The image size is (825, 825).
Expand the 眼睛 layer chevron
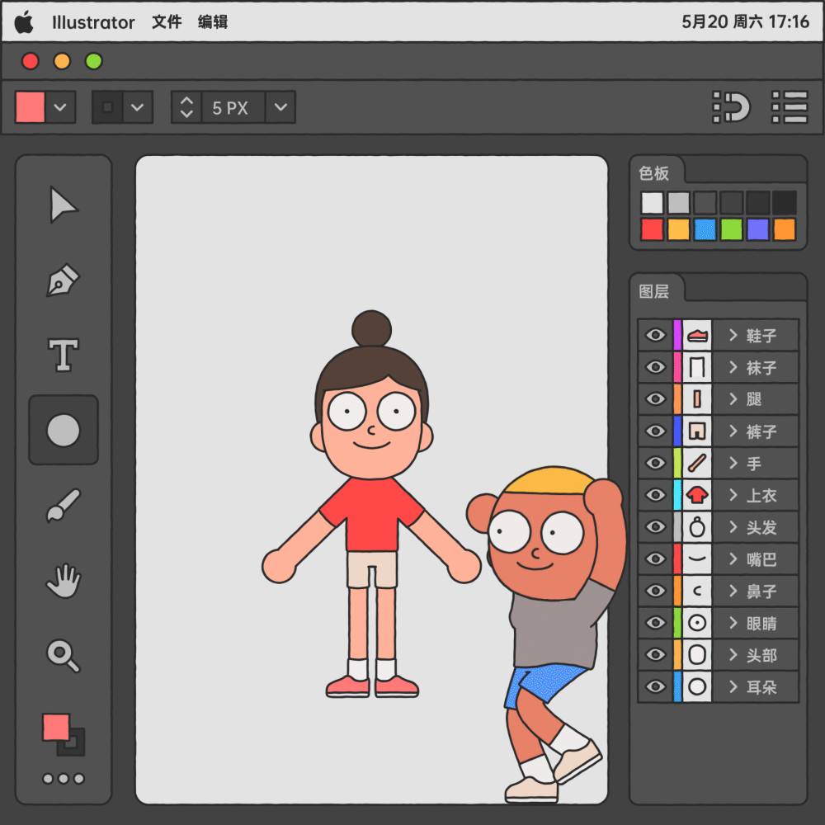(x=733, y=623)
